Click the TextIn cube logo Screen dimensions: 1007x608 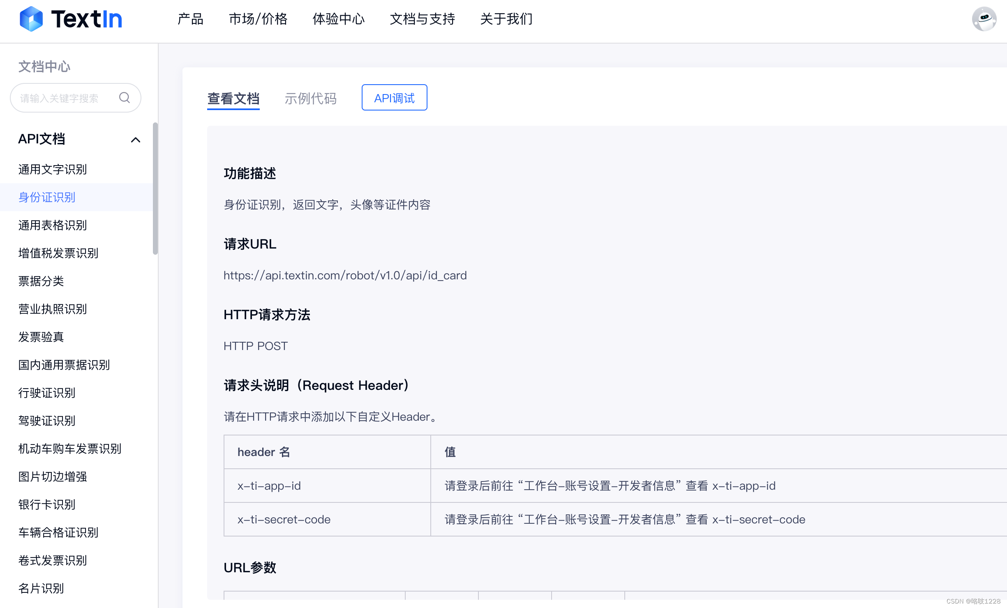click(31, 19)
